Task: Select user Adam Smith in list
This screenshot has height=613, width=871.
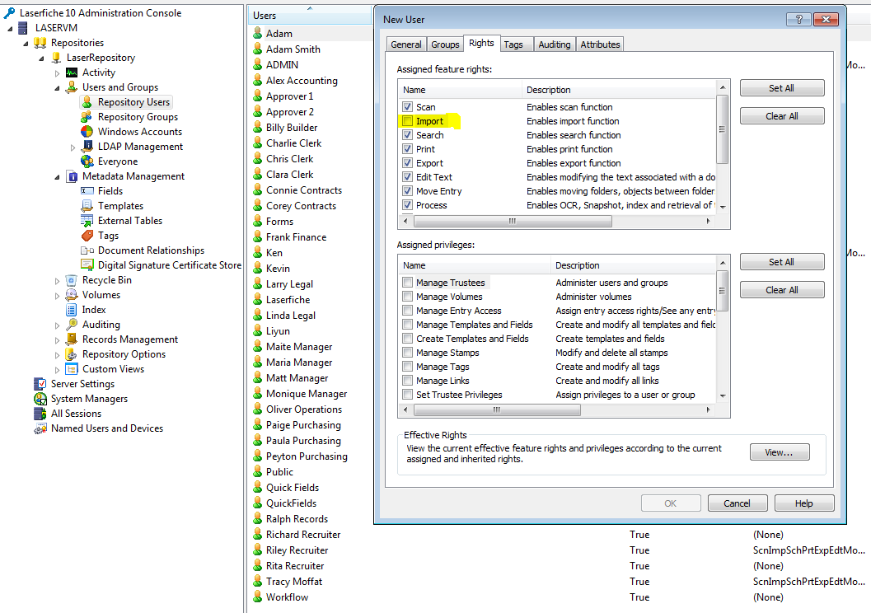Action: 293,49
